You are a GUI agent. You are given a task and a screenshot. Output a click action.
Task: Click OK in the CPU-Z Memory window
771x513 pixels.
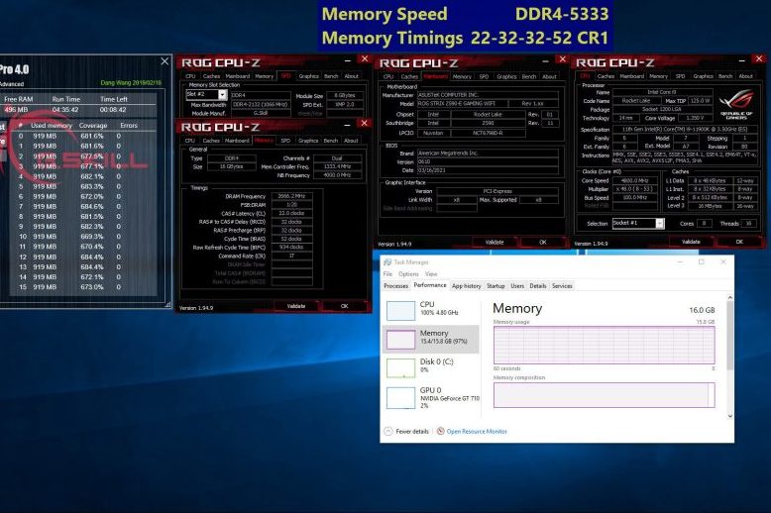pos(344,306)
